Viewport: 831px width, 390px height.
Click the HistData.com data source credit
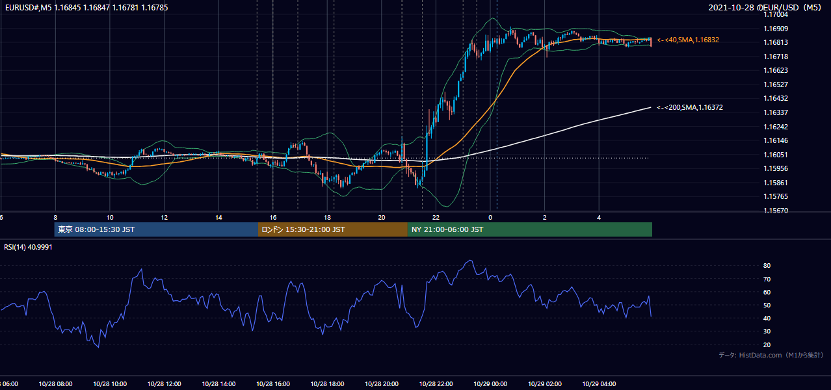point(771,355)
